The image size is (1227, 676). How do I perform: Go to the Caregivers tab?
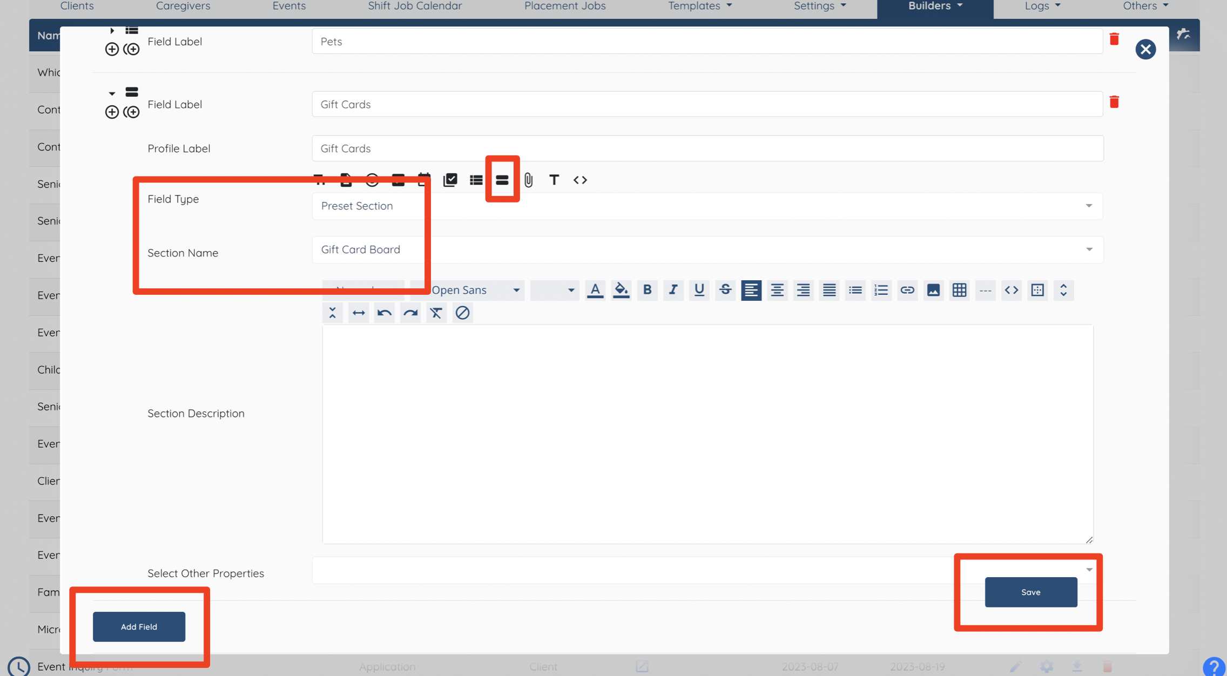[x=183, y=6]
